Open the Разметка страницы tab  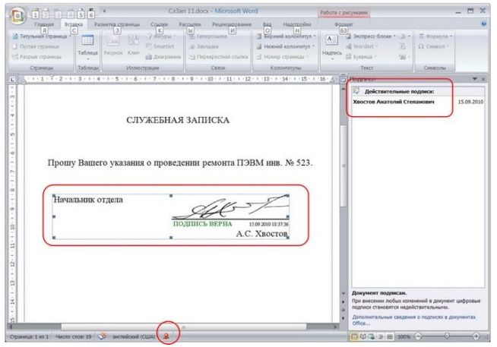click(x=117, y=24)
